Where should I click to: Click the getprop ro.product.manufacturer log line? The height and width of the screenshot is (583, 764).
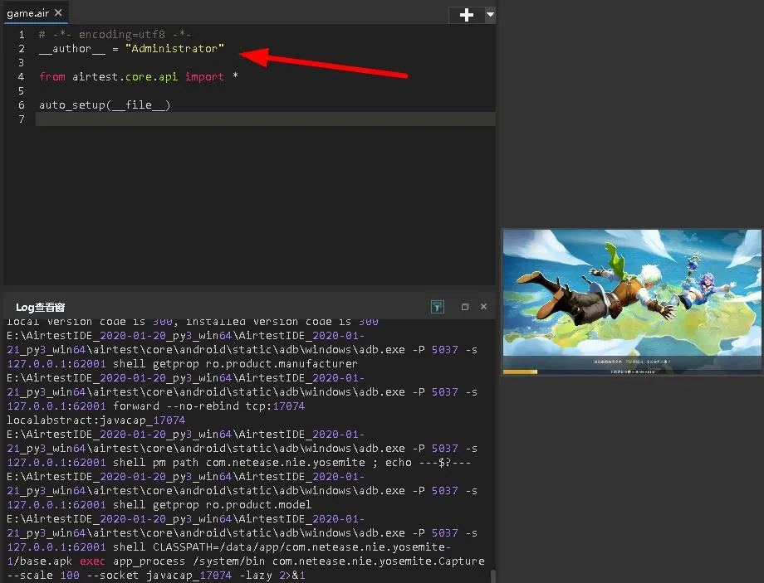[x=182, y=364]
